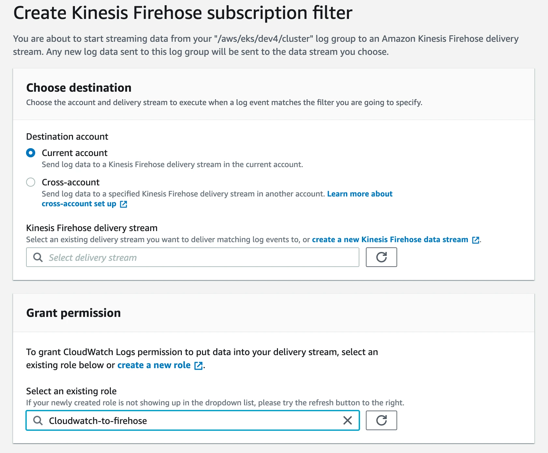Select the Current account destination option
This screenshot has width=548, height=453.
[31, 152]
